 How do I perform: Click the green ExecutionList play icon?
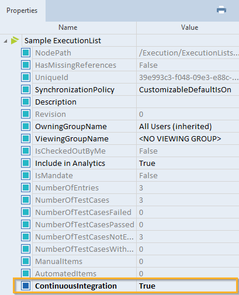pos(15,40)
